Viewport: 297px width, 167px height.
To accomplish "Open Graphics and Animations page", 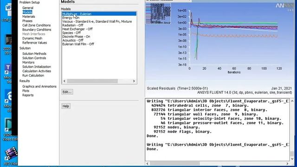I will click(39, 86).
